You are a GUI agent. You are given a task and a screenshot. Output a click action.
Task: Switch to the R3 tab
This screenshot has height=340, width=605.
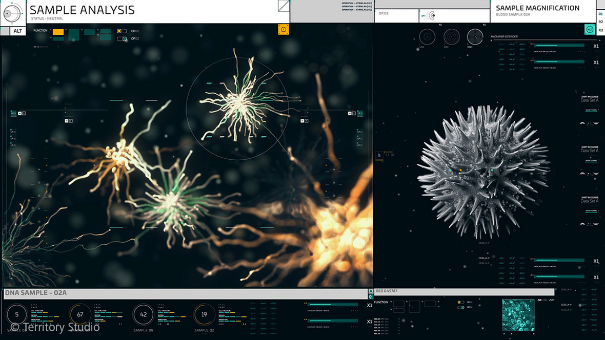[x=600, y=30]
